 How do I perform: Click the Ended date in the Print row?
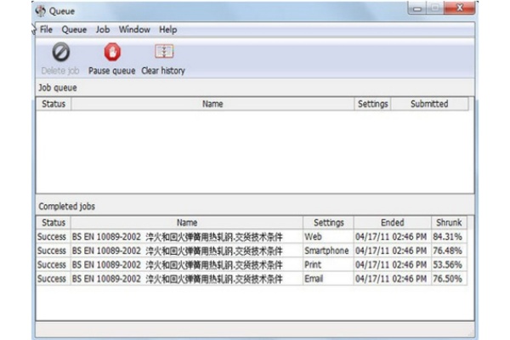tap(391, 264)
